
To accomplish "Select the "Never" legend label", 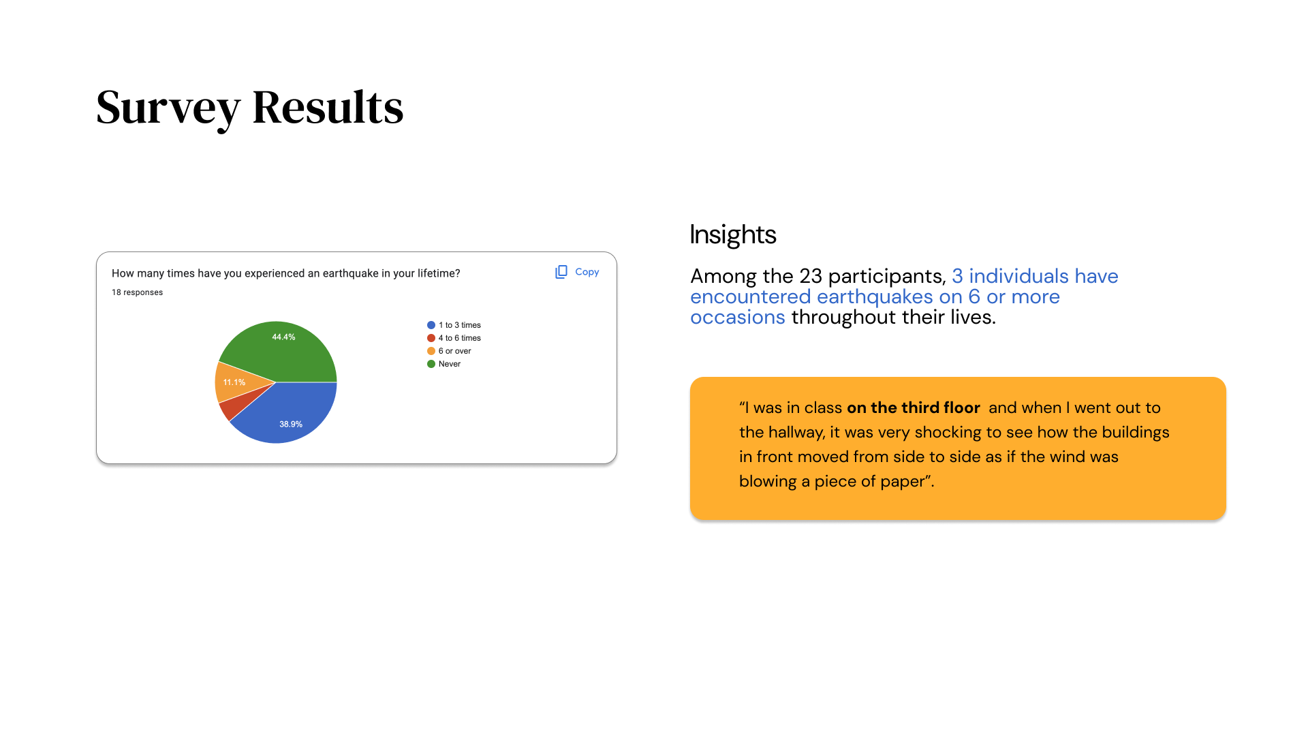I will click(x=449, y=364).
